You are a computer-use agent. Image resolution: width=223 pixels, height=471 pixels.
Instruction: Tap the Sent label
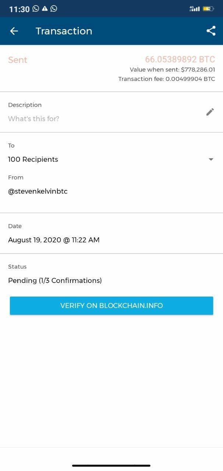click(x=18, y=60)
